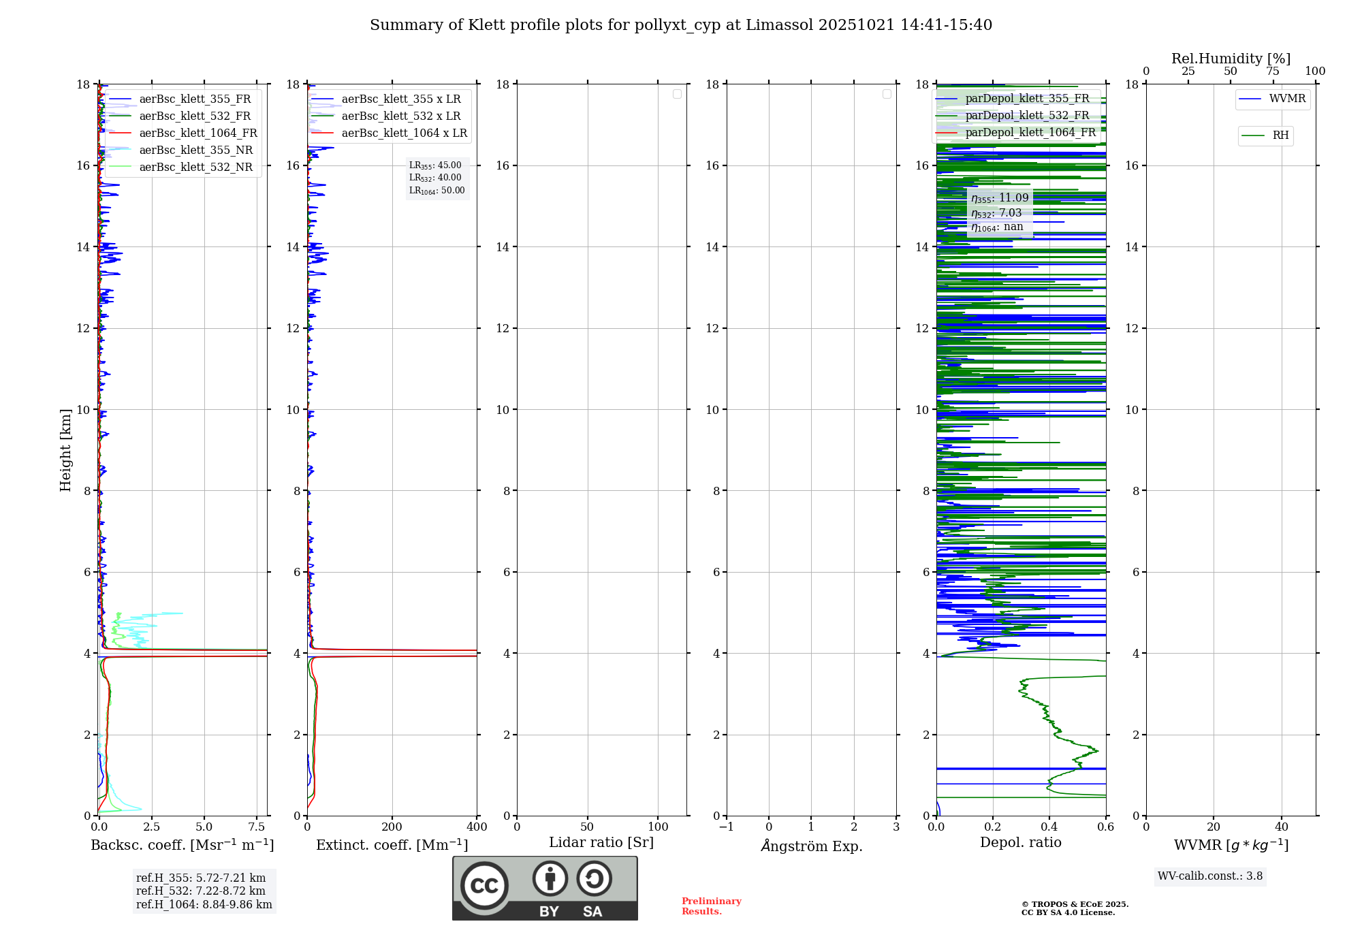Click the Creative Commons CC logo icon
Image resolution: width=1362 pixels, height=926 pixels.
click(484, 886)
